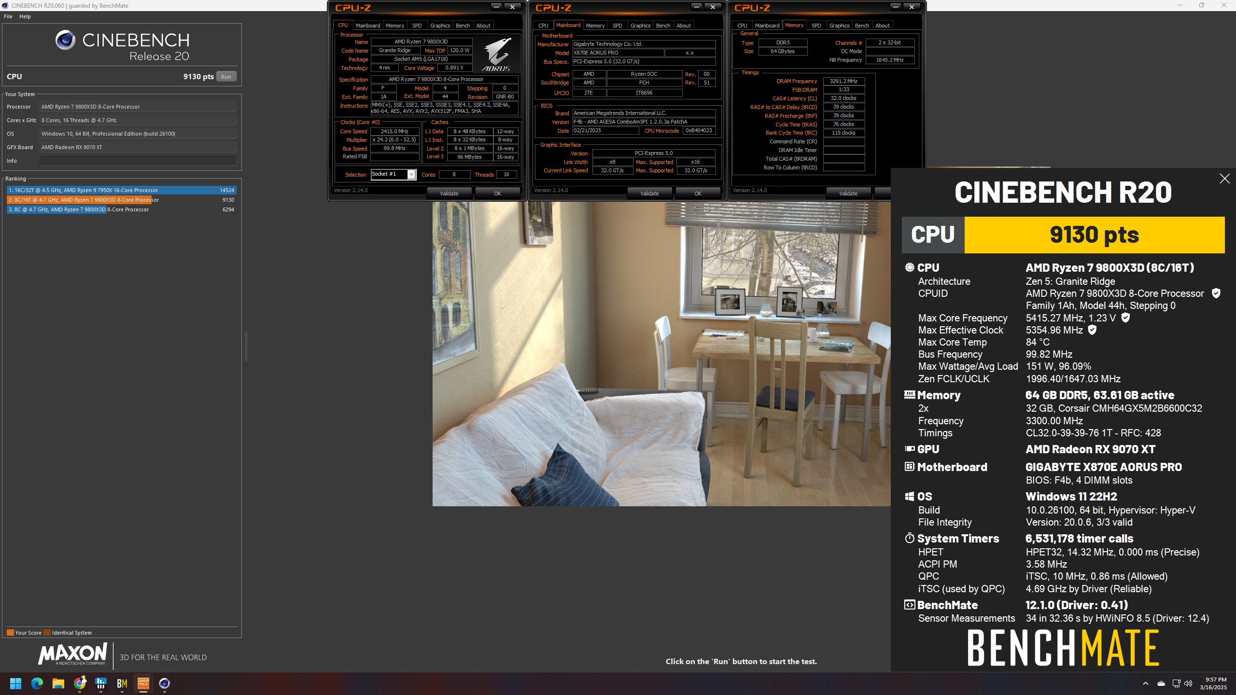Switch to the Mainboard tab in the first CPU-Z window

tap(368, 26)
